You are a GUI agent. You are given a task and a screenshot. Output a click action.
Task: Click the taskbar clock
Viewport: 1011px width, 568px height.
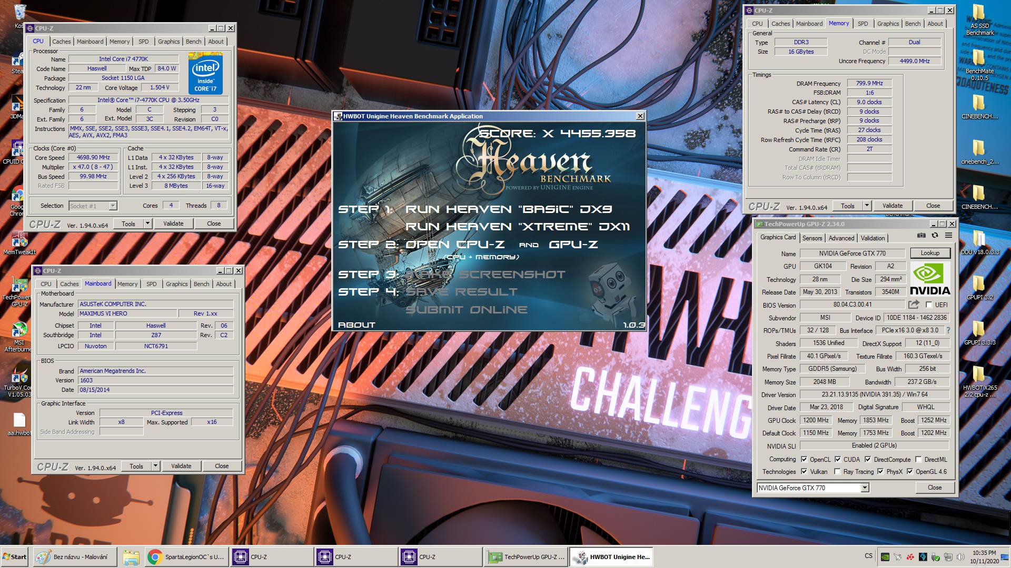coord(984,557)
